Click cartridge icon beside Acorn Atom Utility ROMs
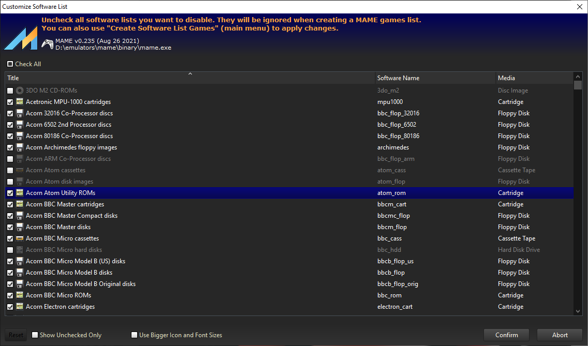Image resolution: width=588 pixels, height=346 pixels. tap(20, 193)
